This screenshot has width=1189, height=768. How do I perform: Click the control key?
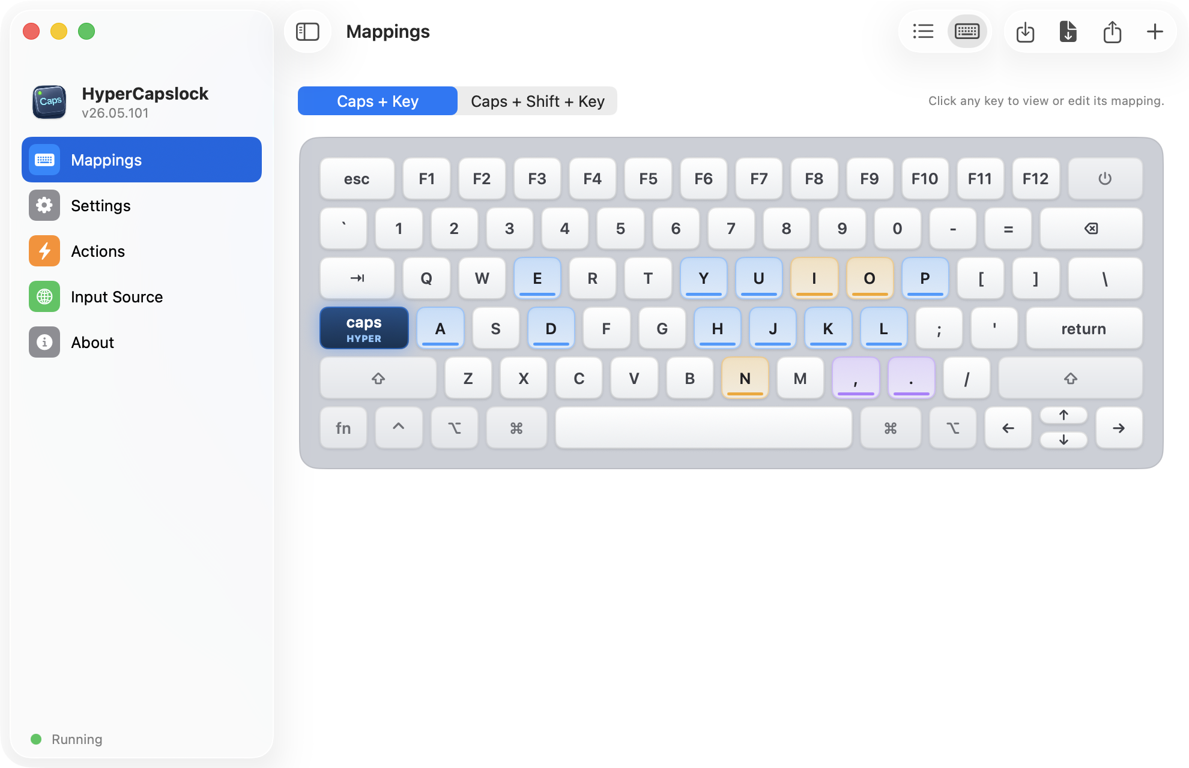pos(399,428)
